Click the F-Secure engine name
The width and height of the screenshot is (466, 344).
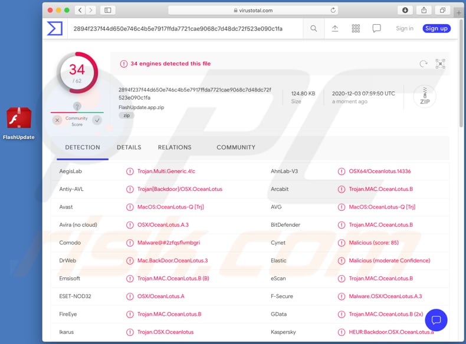[282, 296]
